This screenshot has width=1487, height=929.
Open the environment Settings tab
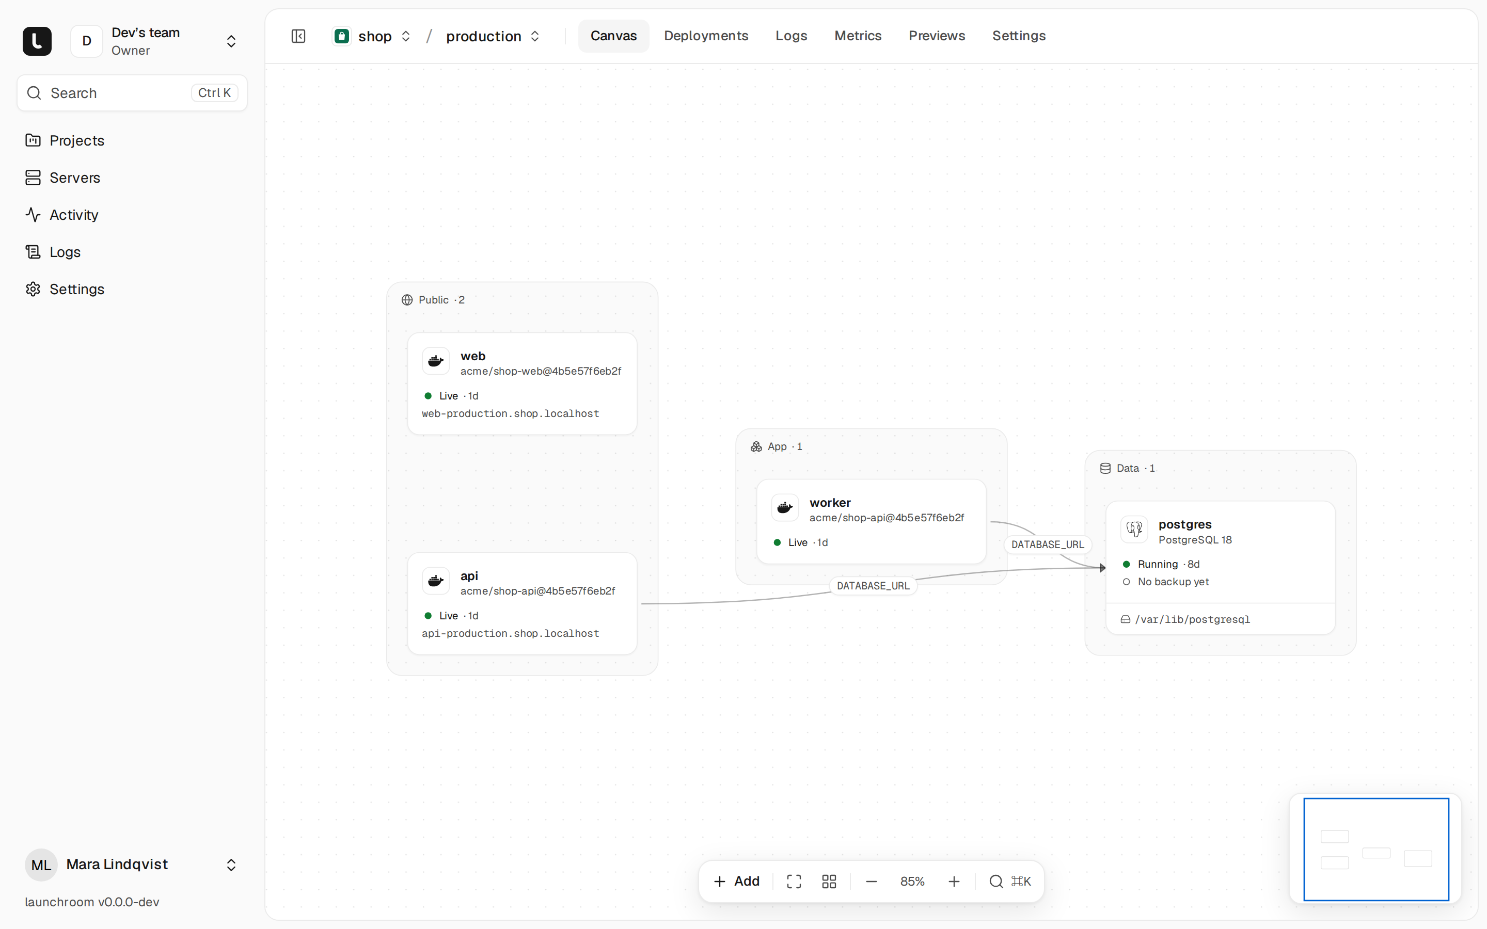pyautogui.click(x=1019, y=36)
